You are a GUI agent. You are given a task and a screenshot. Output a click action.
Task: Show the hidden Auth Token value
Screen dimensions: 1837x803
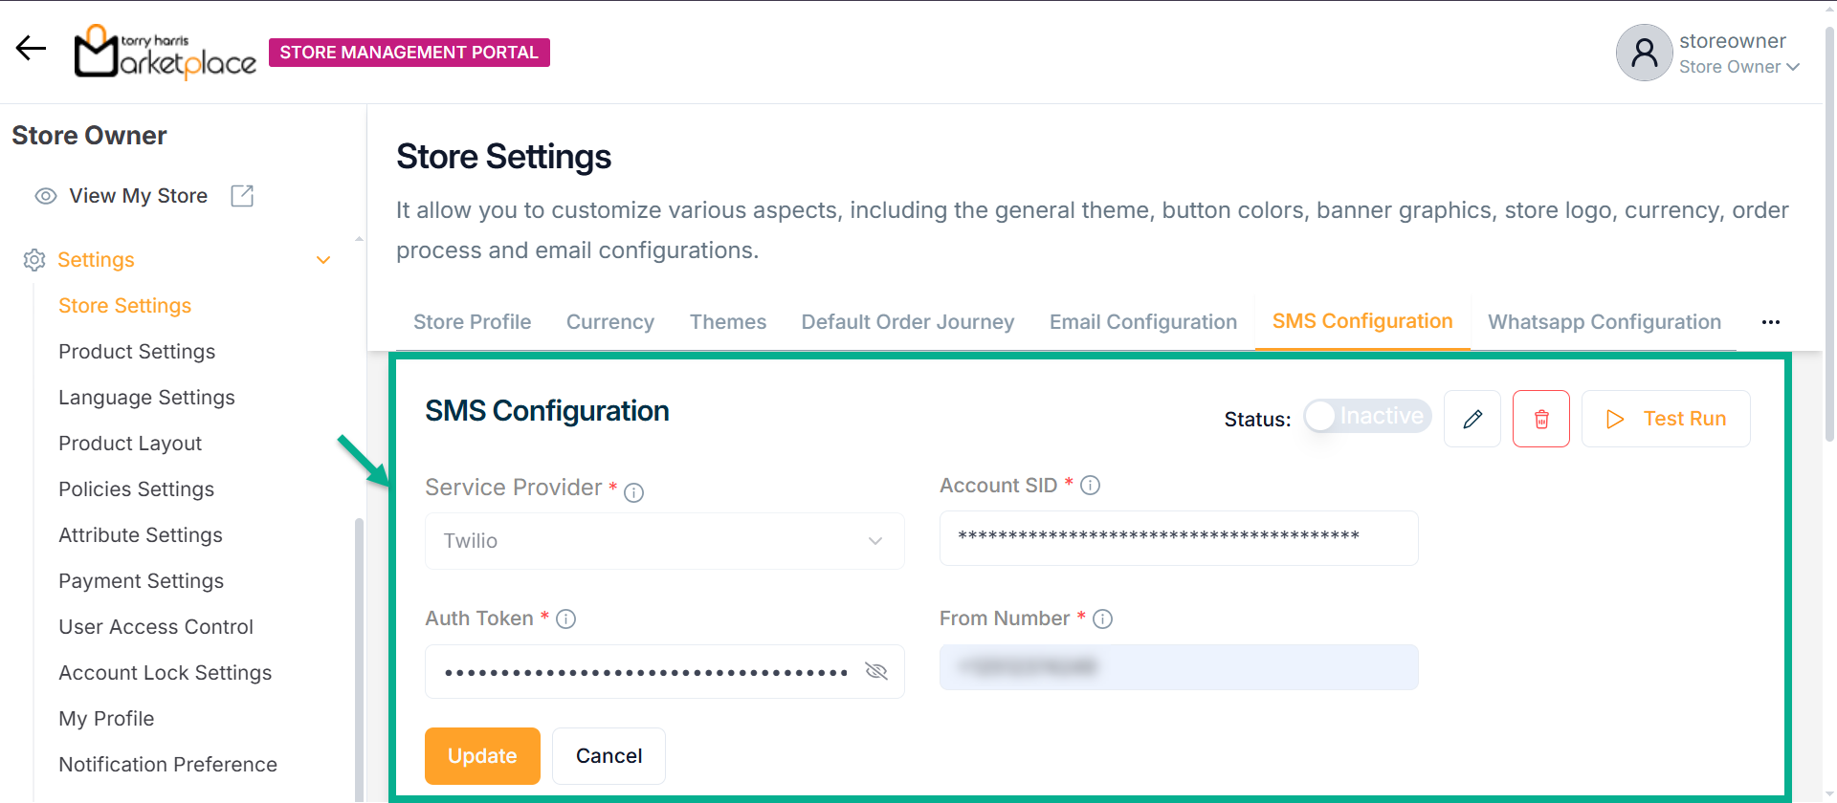[x=875, y=671]
